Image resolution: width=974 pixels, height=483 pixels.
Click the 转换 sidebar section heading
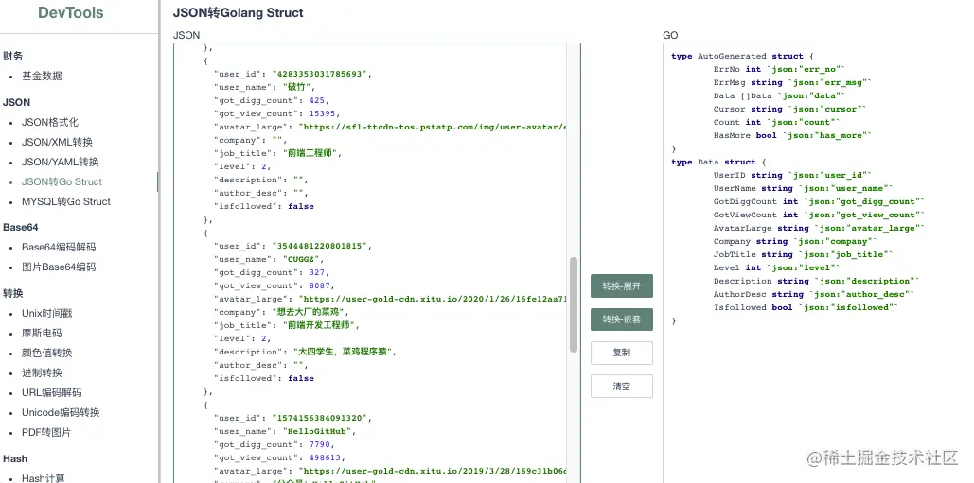[x=13, y=293]
